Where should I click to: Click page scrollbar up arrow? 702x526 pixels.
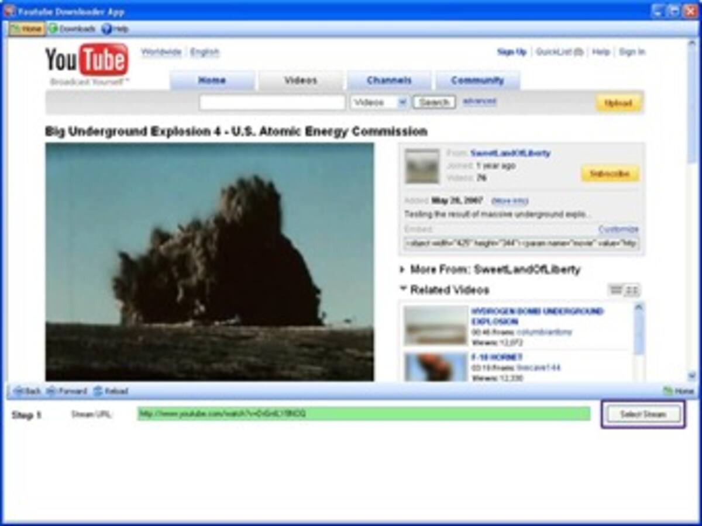(x=692, y=43)
